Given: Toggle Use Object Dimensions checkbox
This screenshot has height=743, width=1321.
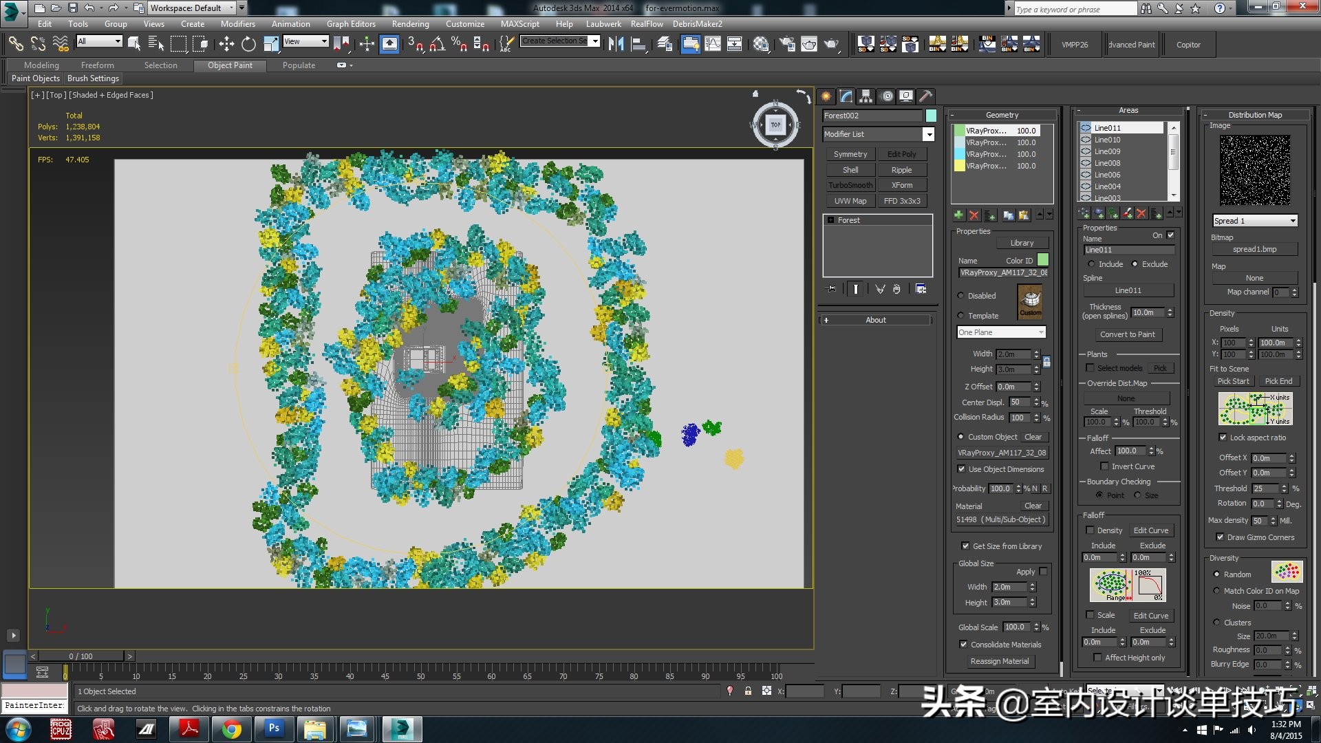Looking at the screenshot, I should pos(961,469).
